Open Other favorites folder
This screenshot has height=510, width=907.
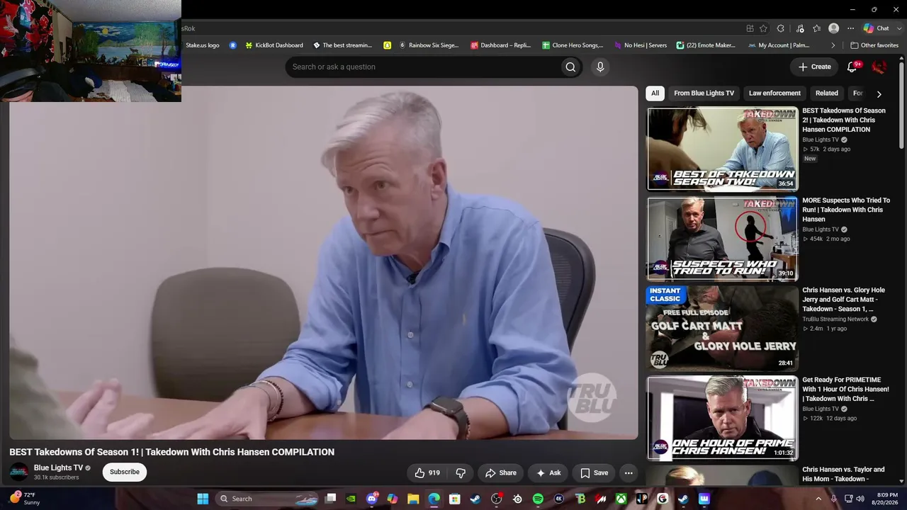[874, 45]
